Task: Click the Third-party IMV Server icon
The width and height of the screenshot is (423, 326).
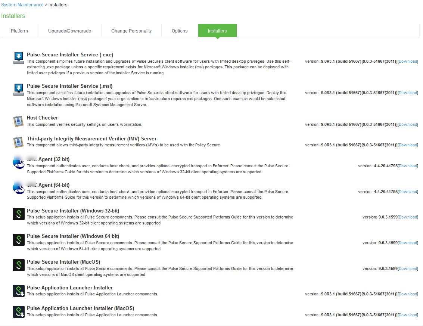Action: click(x=18, y=141)
